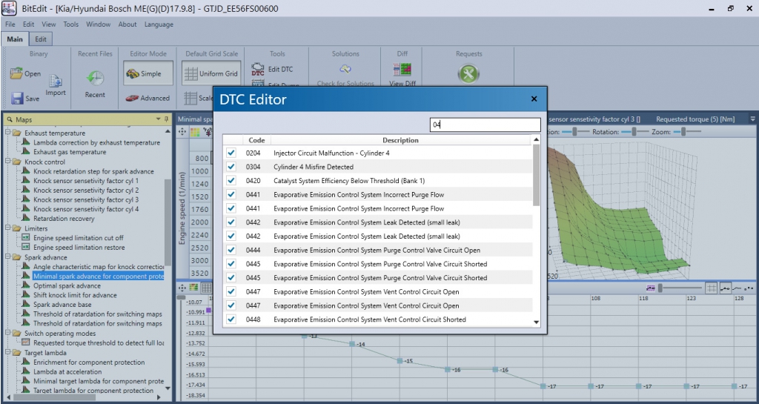The width and height of the screenshot is (759, 404).
Task: Open the map tabs overflow dropdown
Action: (x=753, y=119)
